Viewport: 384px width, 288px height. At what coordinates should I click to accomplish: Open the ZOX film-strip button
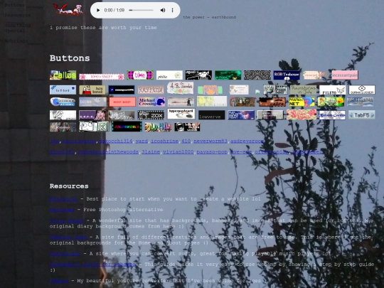(151, 115)
